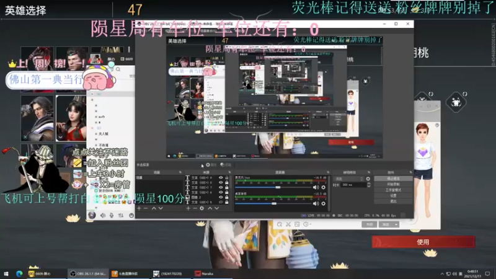496x279 pixels.
Task: Open the clock and date in system tray
Action: 472,273
